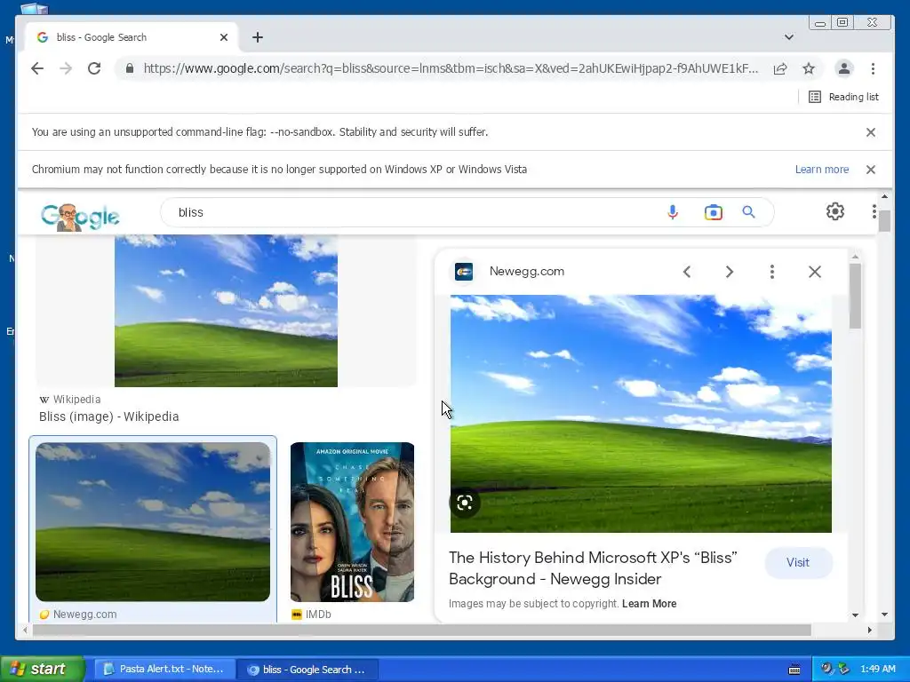Show previous image in preview panel
This screenshot has width=910, height=682.
coord(687,272)
